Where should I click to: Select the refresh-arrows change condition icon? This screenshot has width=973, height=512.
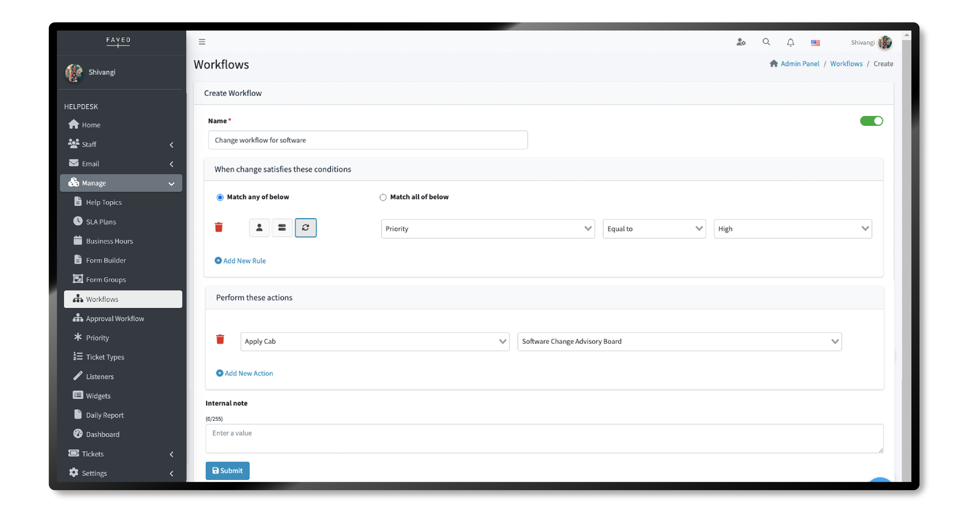[305, 228]
